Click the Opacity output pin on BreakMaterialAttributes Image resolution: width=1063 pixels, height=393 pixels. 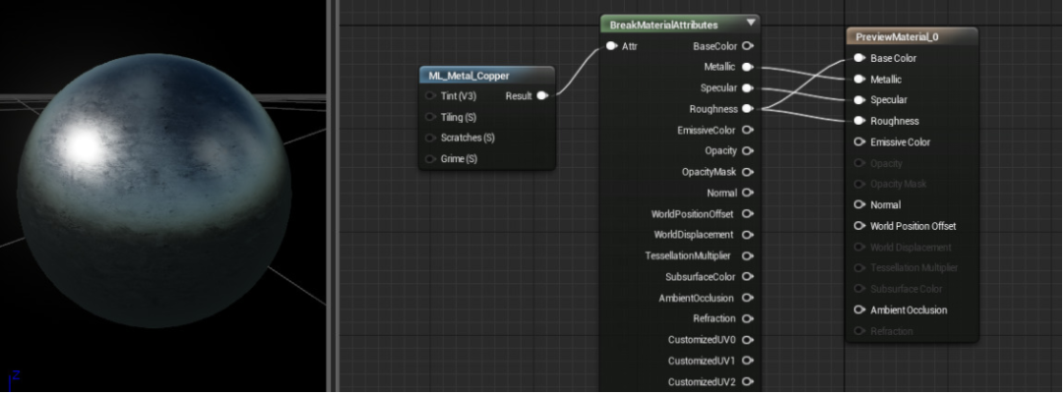[x=747, y=151]
